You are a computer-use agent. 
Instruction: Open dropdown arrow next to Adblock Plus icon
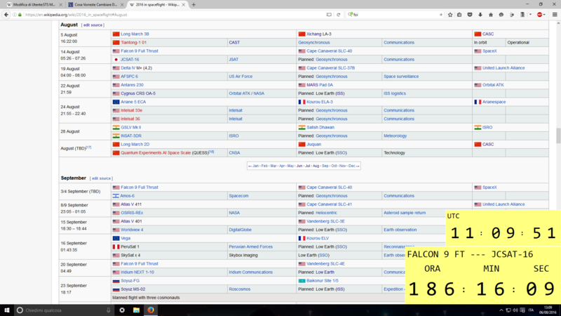click(x=544, y=15)
